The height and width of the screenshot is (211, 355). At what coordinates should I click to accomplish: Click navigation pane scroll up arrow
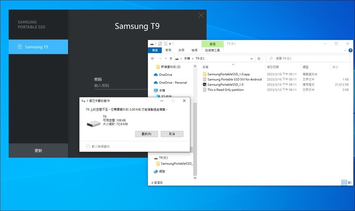tap(195, 66)
